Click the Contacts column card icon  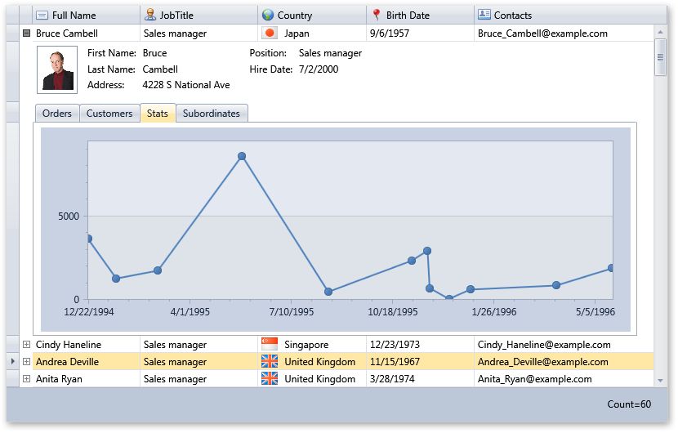coord(484,15)
